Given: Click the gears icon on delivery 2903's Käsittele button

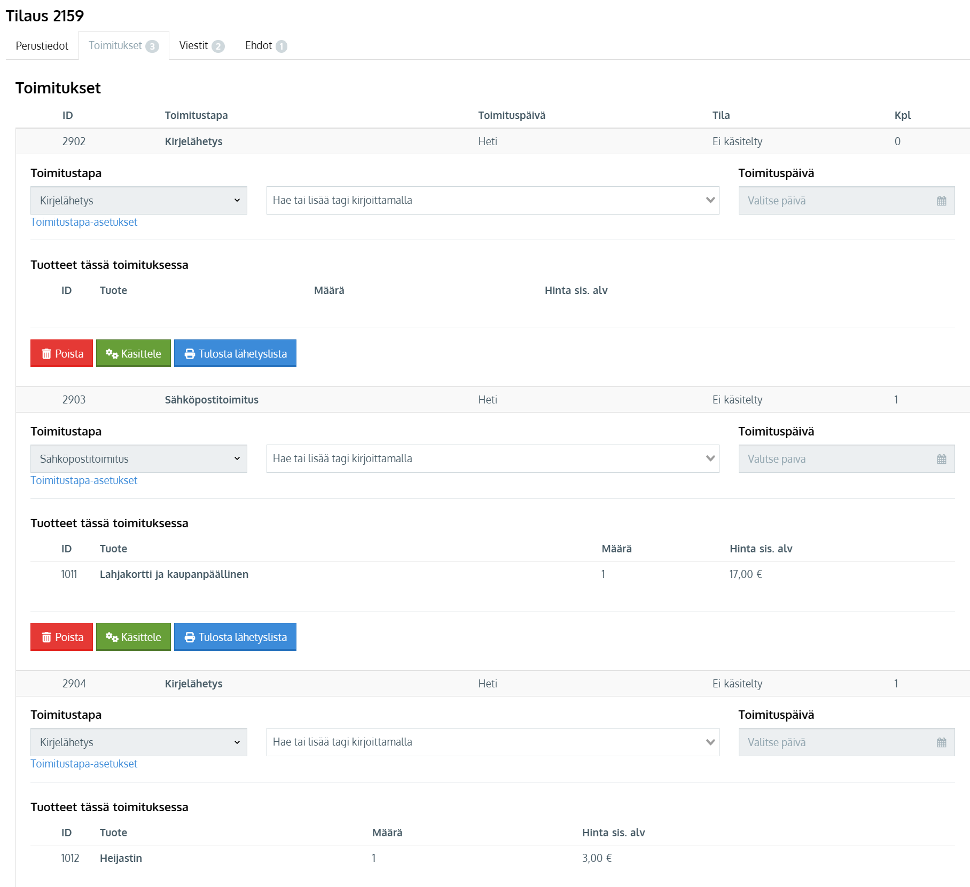Looking at the screenshot, I should click(x=112, y=637).
